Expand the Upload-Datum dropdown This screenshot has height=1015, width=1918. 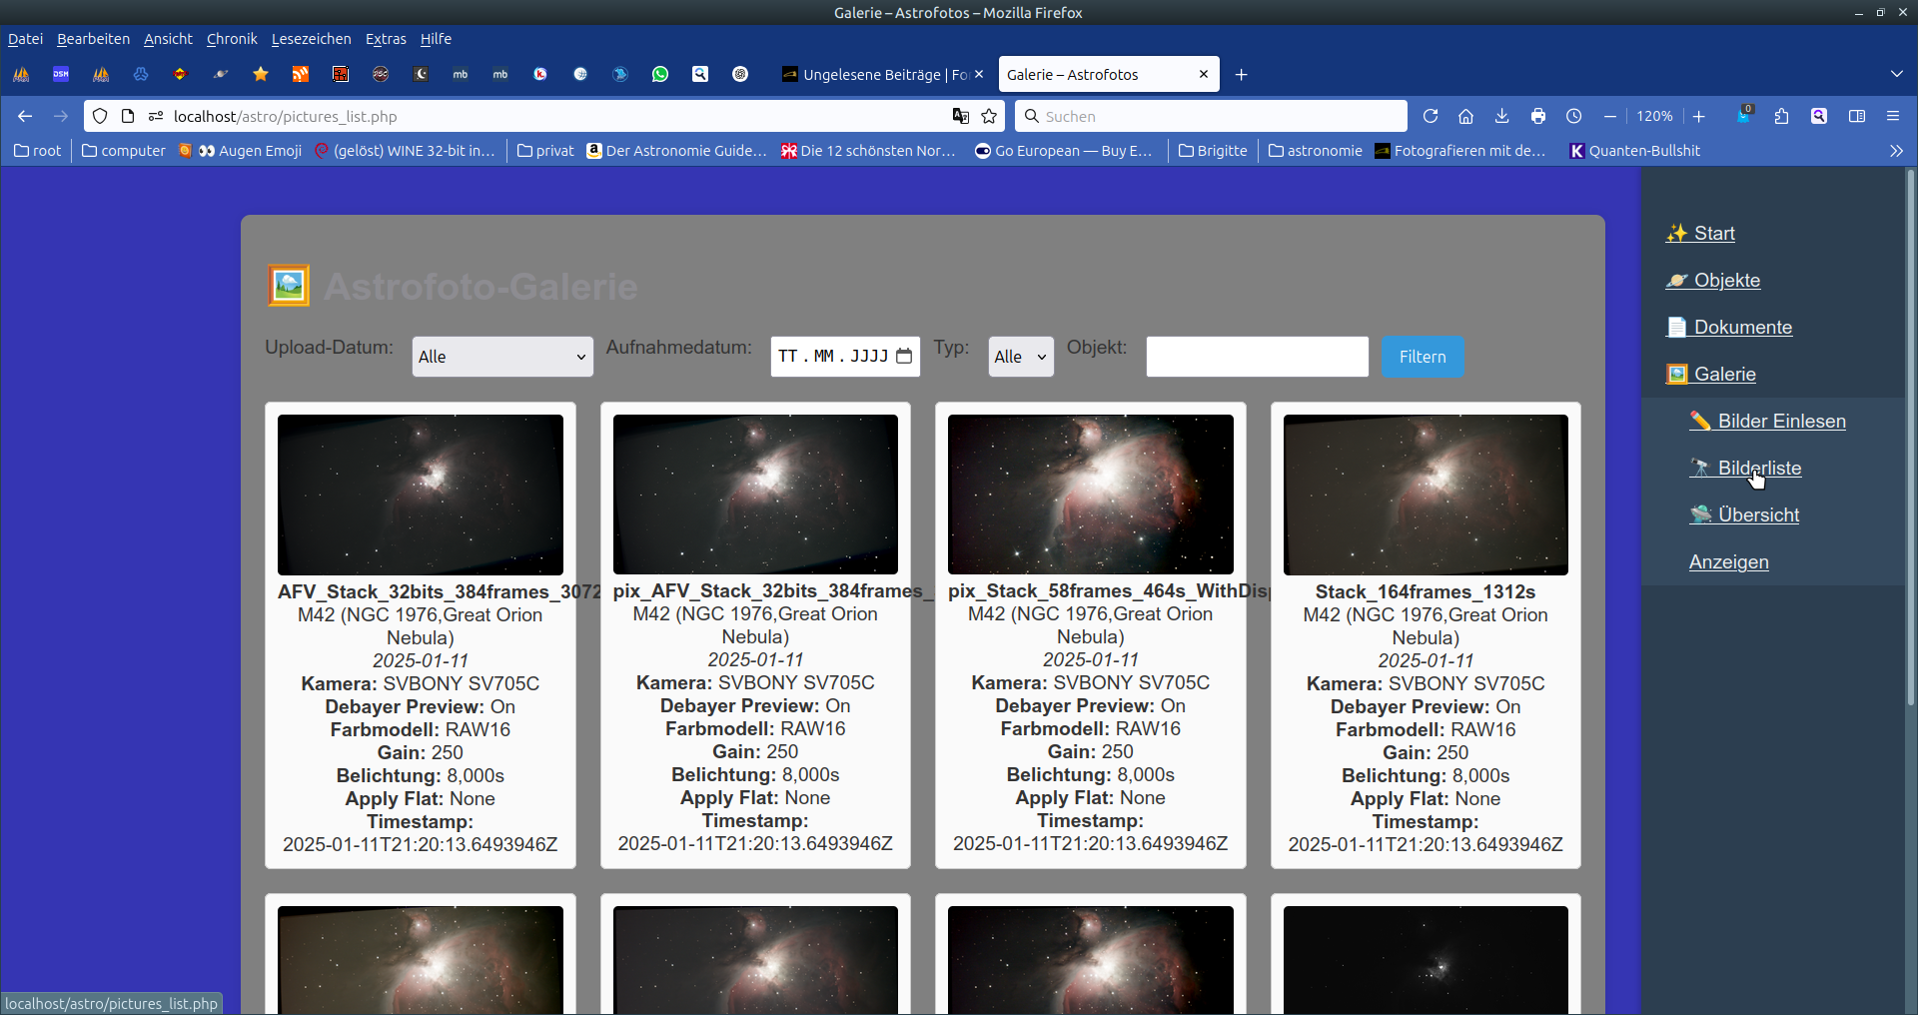502,357
